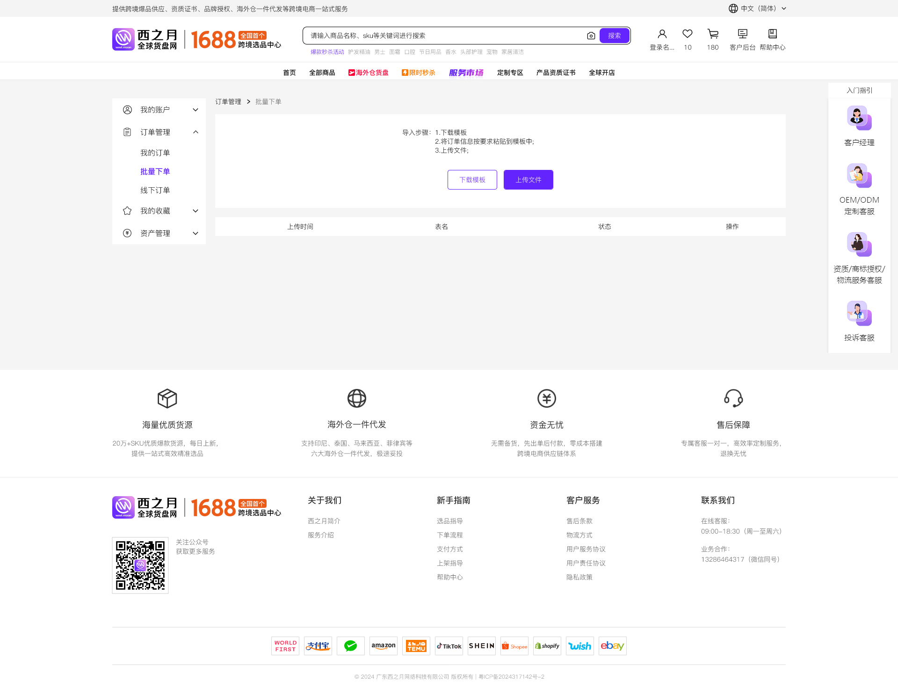Click the heart favorites icon

(x=688, y=34)
